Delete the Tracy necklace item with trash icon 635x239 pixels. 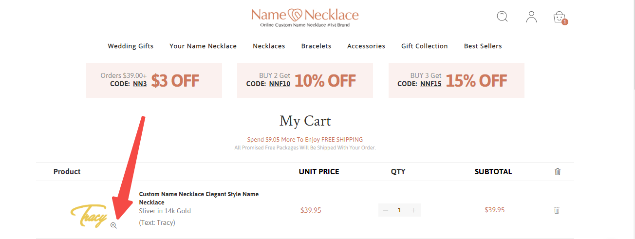(x=557, y=210)
